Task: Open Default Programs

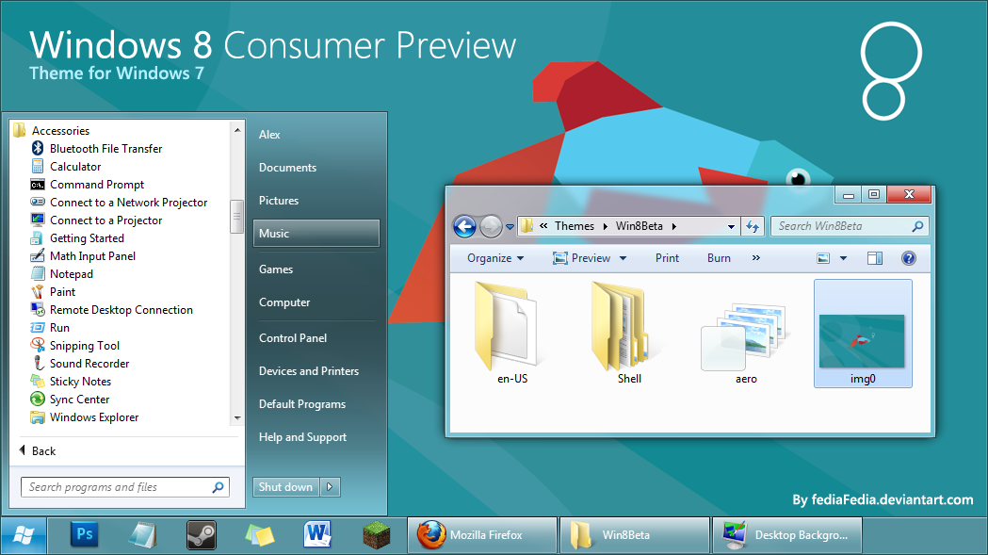Action: pos(302,403)
